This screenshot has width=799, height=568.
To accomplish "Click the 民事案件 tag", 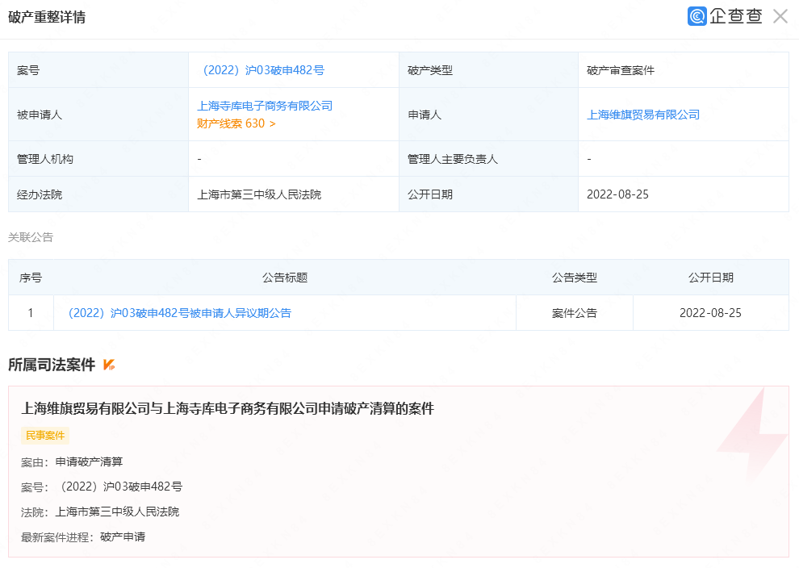I will coord(45,436).
